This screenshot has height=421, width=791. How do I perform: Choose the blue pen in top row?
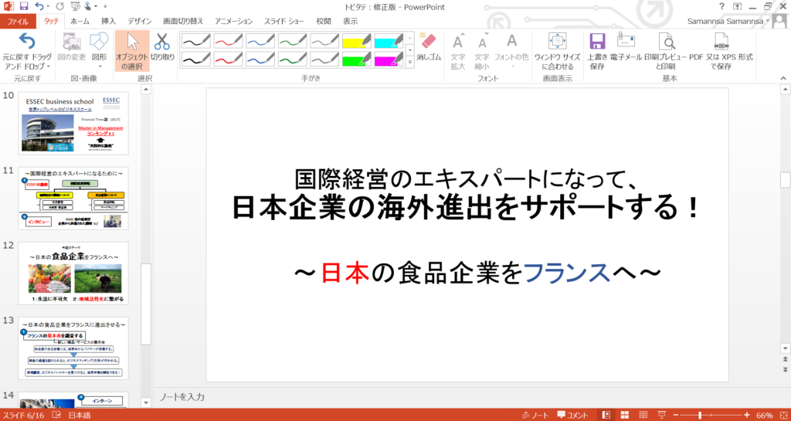[x=260, y=41]
